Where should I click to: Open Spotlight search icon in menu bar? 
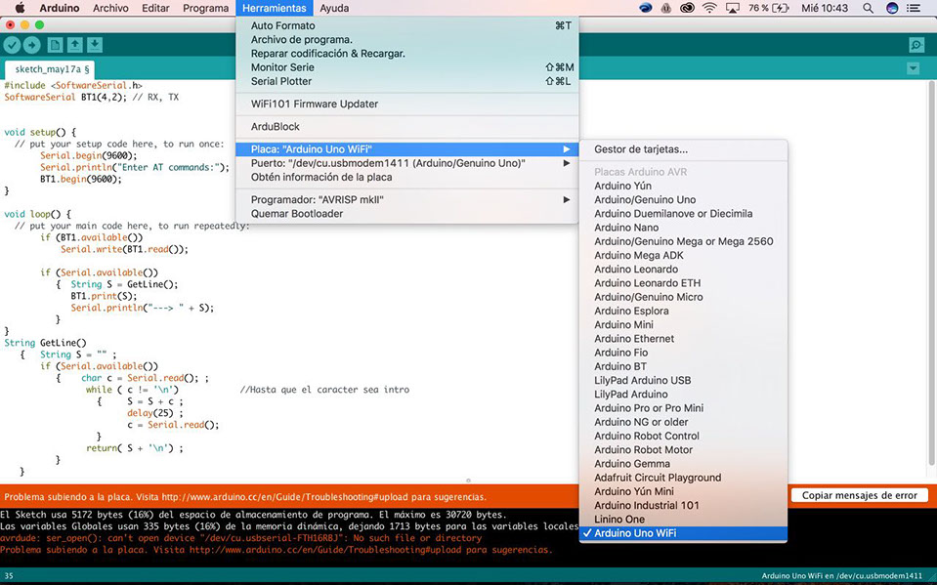(868, 8)
